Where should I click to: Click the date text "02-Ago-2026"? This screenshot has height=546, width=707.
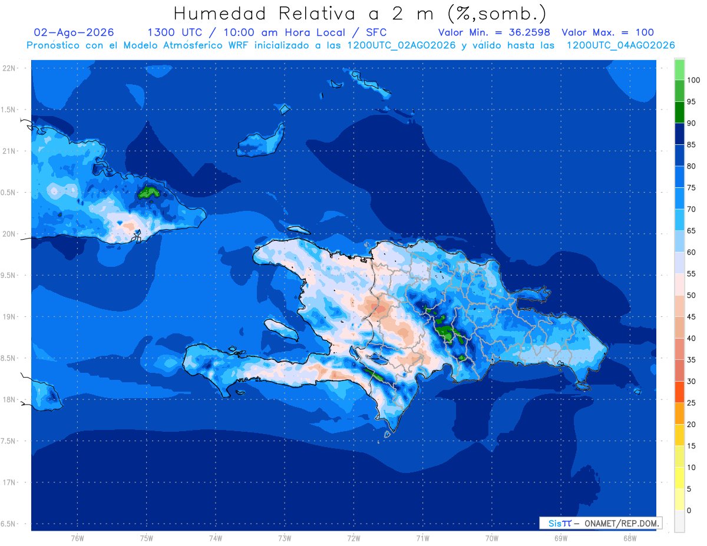[74, 32]
